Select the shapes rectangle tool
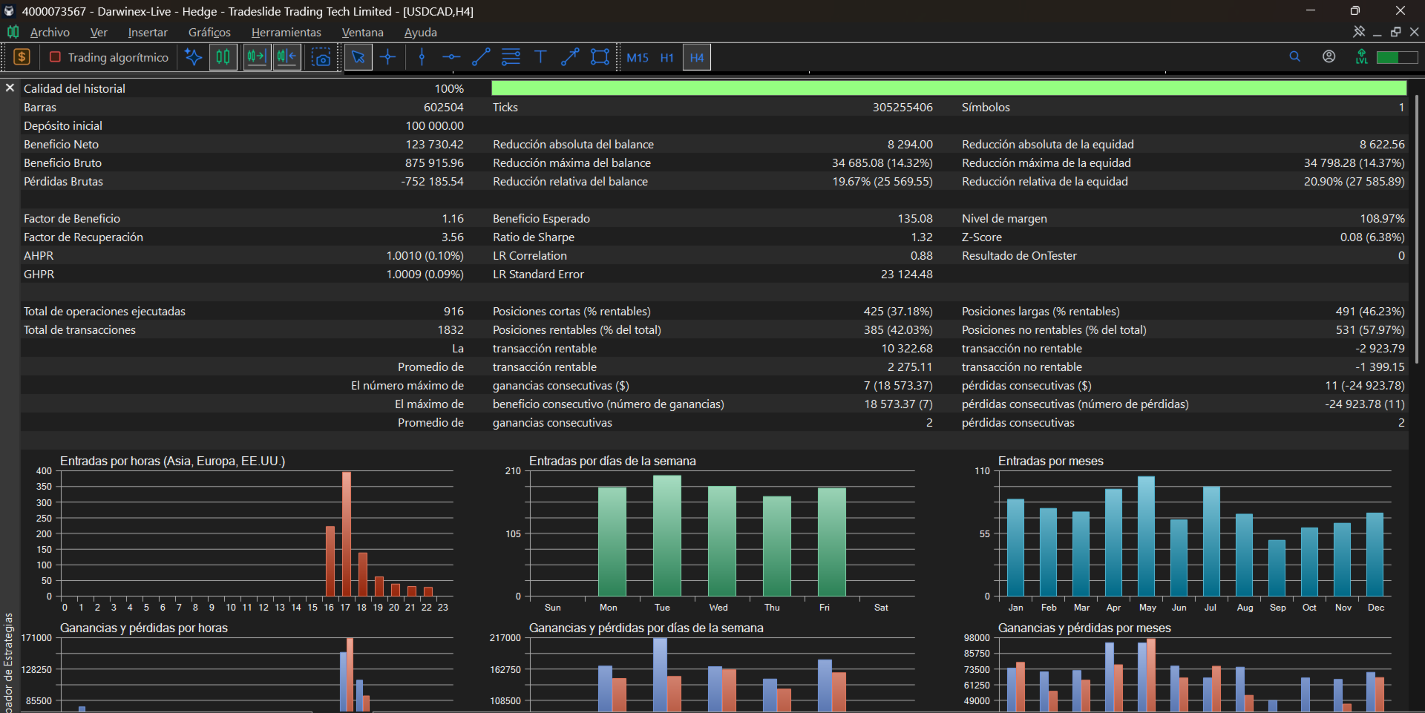This screenshot has height=713, width=1425. 600,57
